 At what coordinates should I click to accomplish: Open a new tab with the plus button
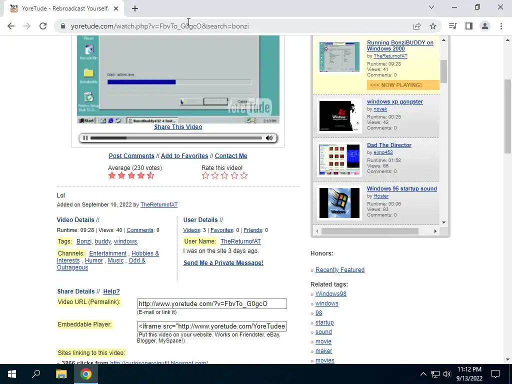tap(135, 8)
